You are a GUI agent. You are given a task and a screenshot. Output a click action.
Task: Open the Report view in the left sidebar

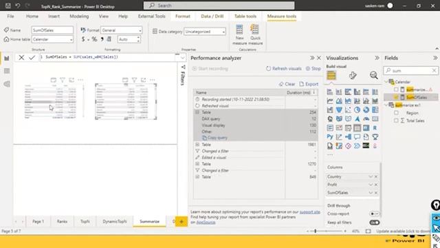7,59
